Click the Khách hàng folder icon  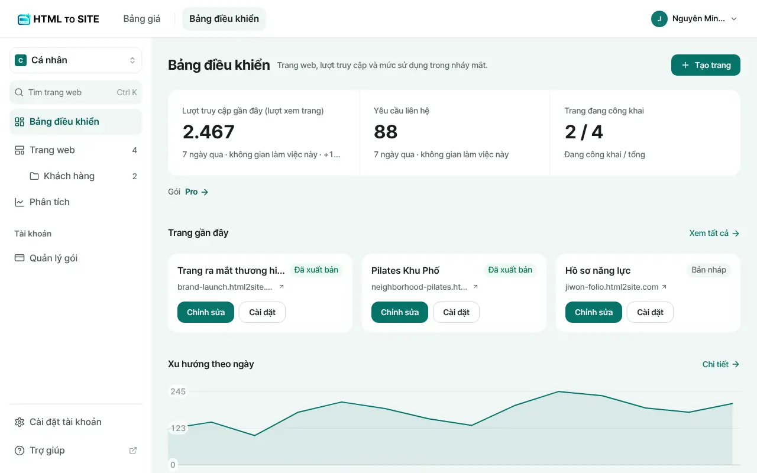point(34,176)
